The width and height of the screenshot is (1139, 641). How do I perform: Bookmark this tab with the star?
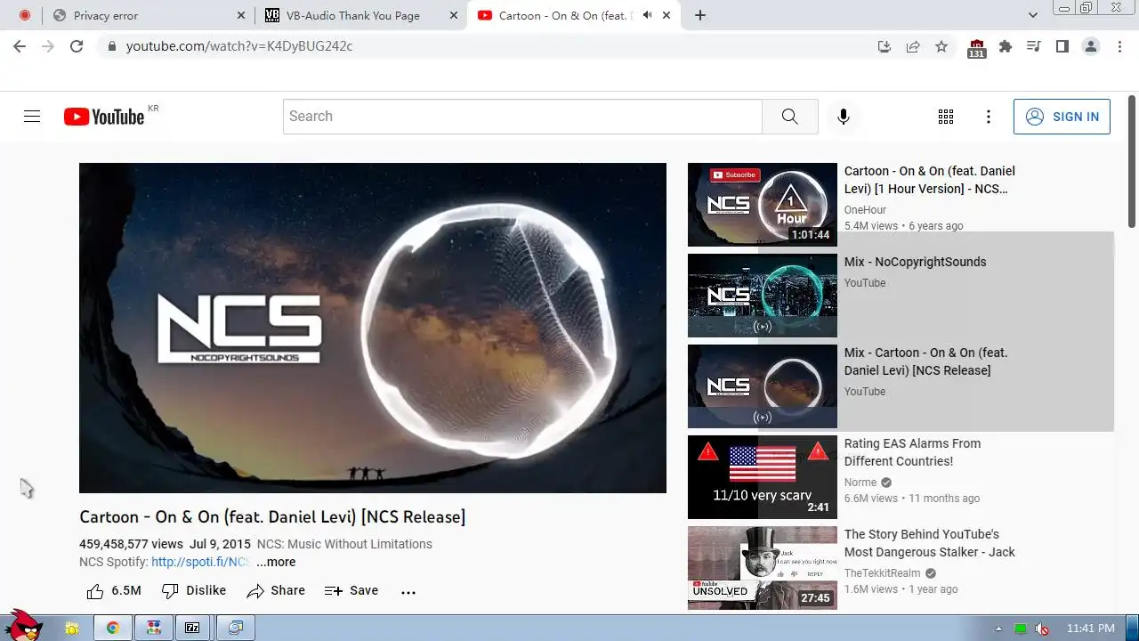[x=941, y=46]
